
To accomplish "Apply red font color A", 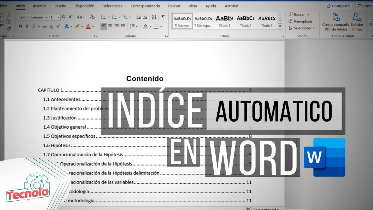I will pyautogui.click(x=88, y=27).
